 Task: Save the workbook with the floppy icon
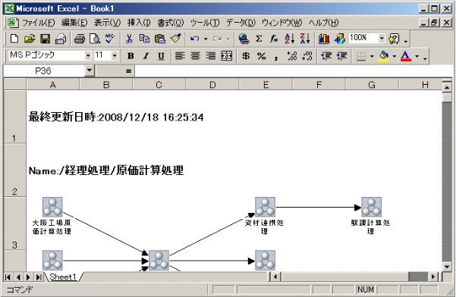coord(45,39)
